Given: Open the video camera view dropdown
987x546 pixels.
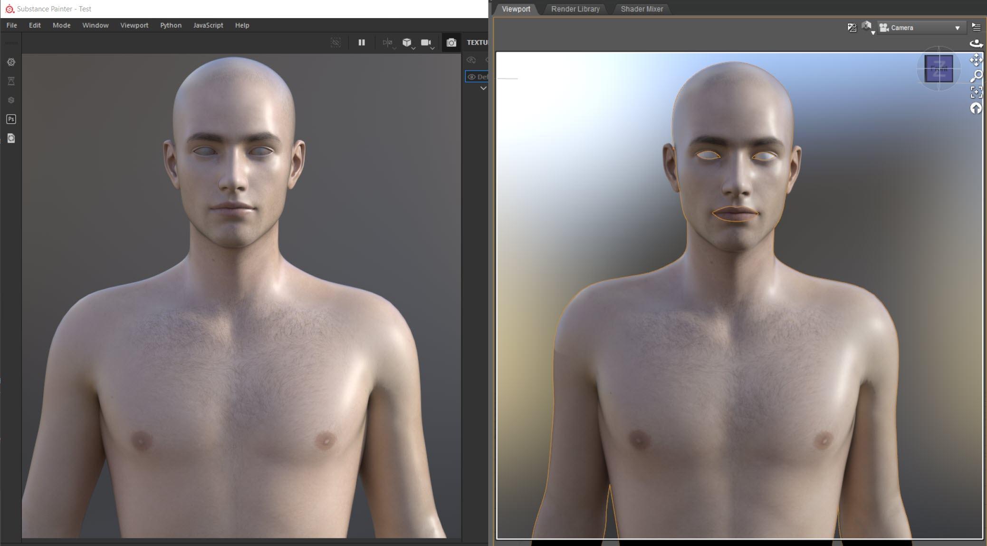Looking at the screenshot, I should coord(427,43).
